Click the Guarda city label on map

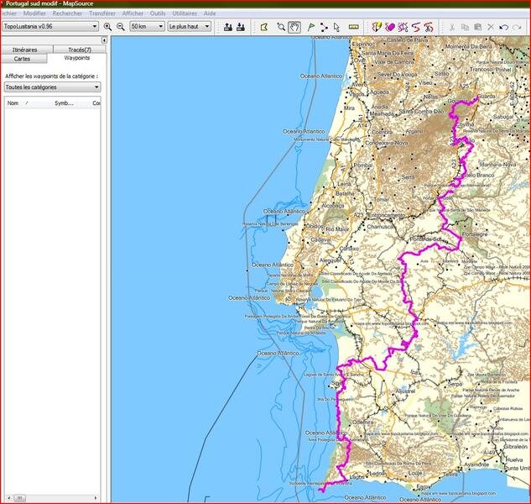click(487, 96)
